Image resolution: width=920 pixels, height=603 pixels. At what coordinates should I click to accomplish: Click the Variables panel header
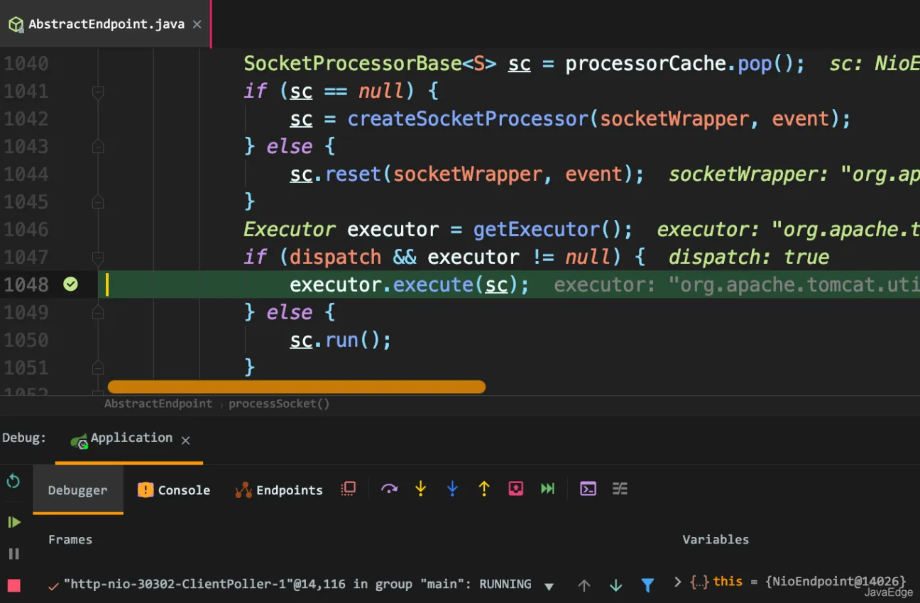[x=716, y=540]
